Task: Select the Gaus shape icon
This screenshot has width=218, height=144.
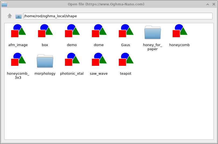Action: [x=126, y=31]
